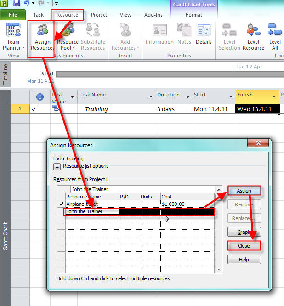Screen dimensions: 284x306
Task: Click the Save icon in quick access toolbar
Action: click(17, 4)
